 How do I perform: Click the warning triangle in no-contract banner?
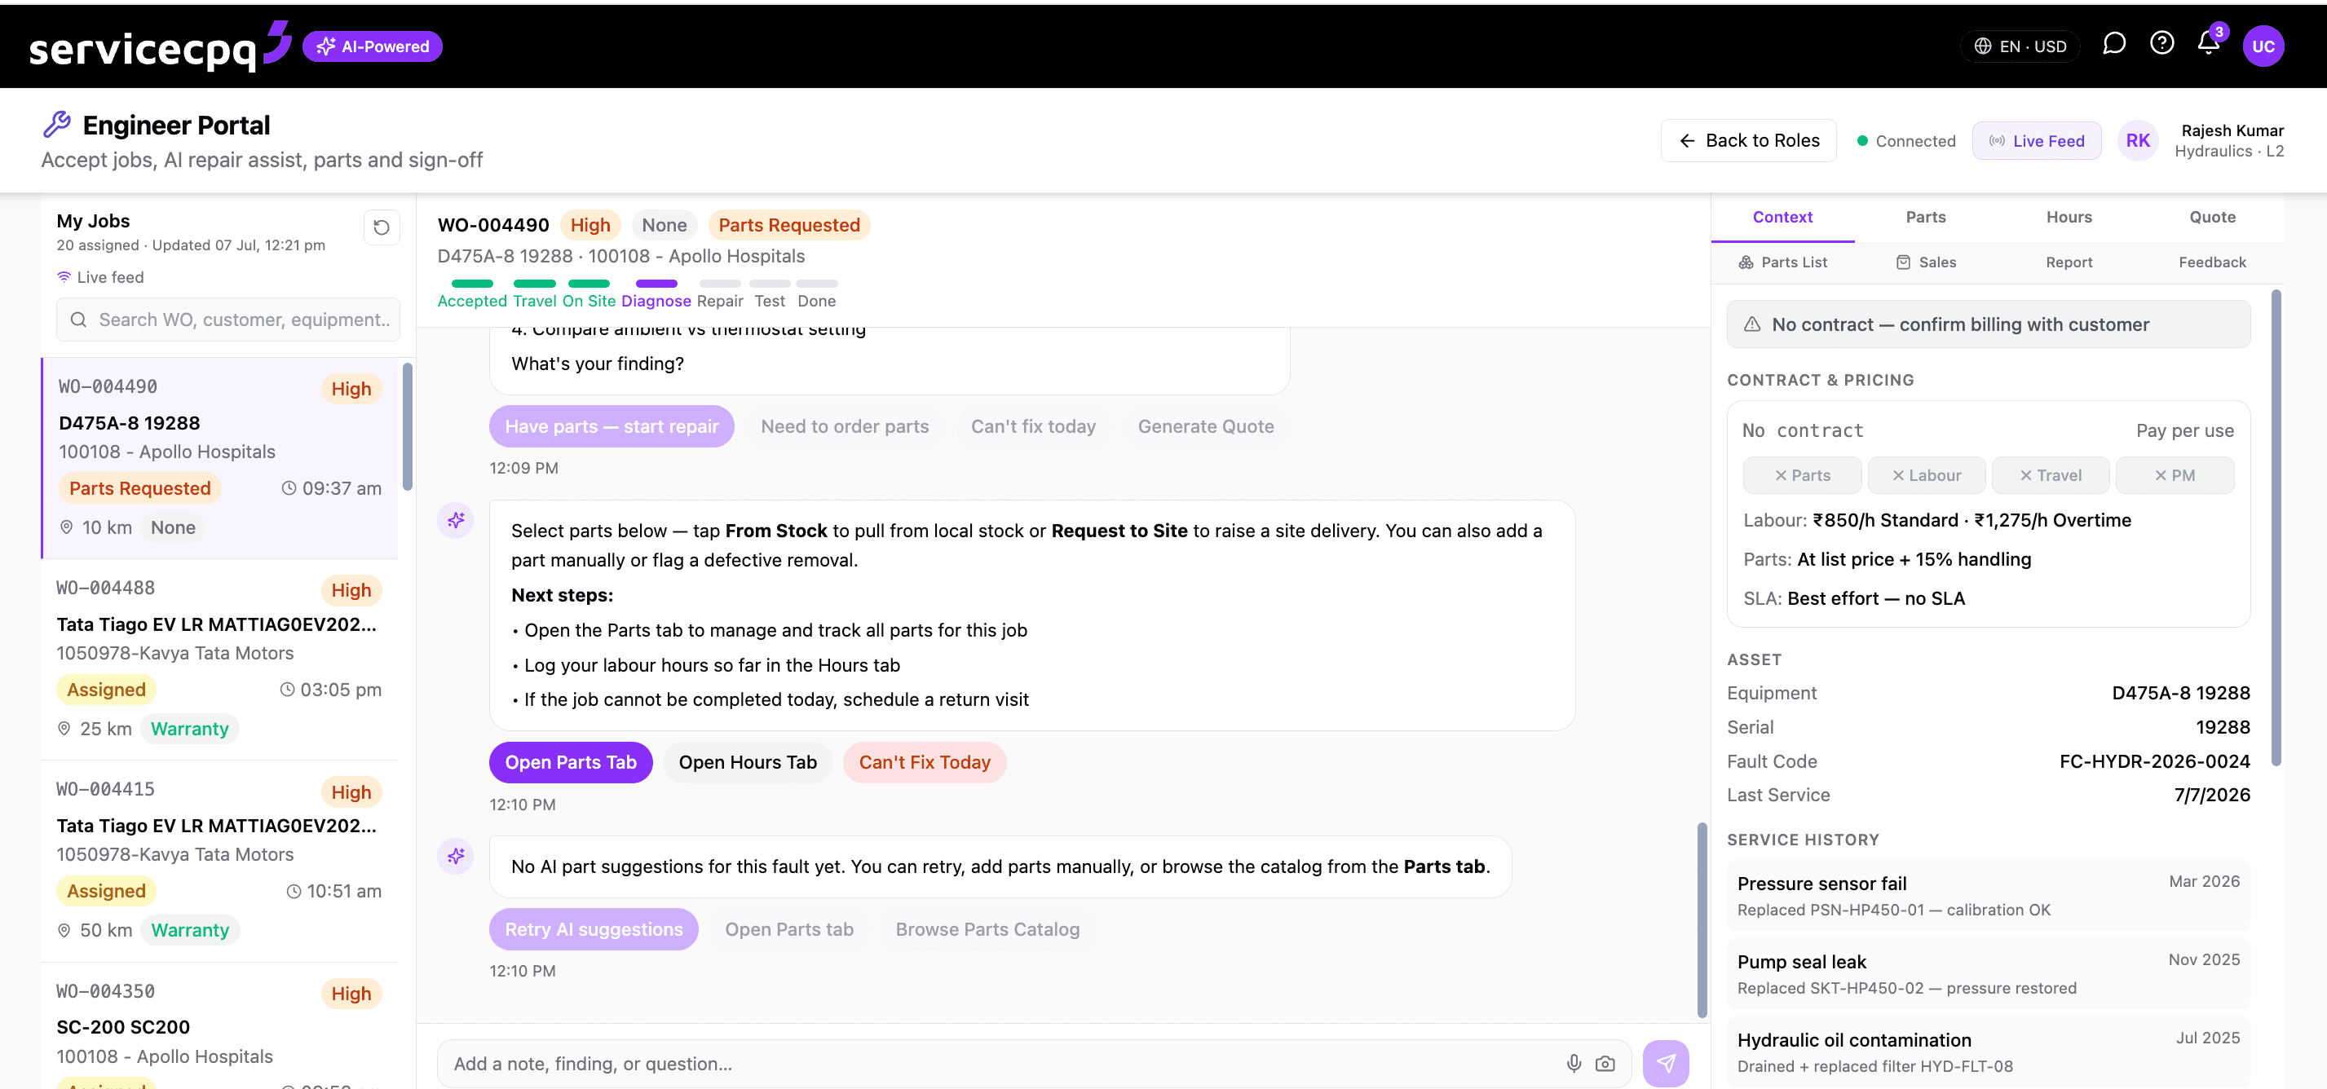coord(1751,324)
